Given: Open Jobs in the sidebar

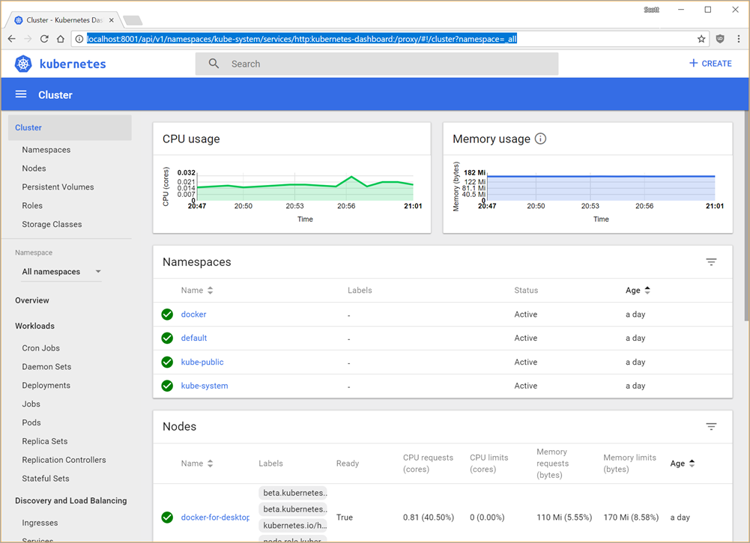Looking at the screenshot, I should point(31,404).
